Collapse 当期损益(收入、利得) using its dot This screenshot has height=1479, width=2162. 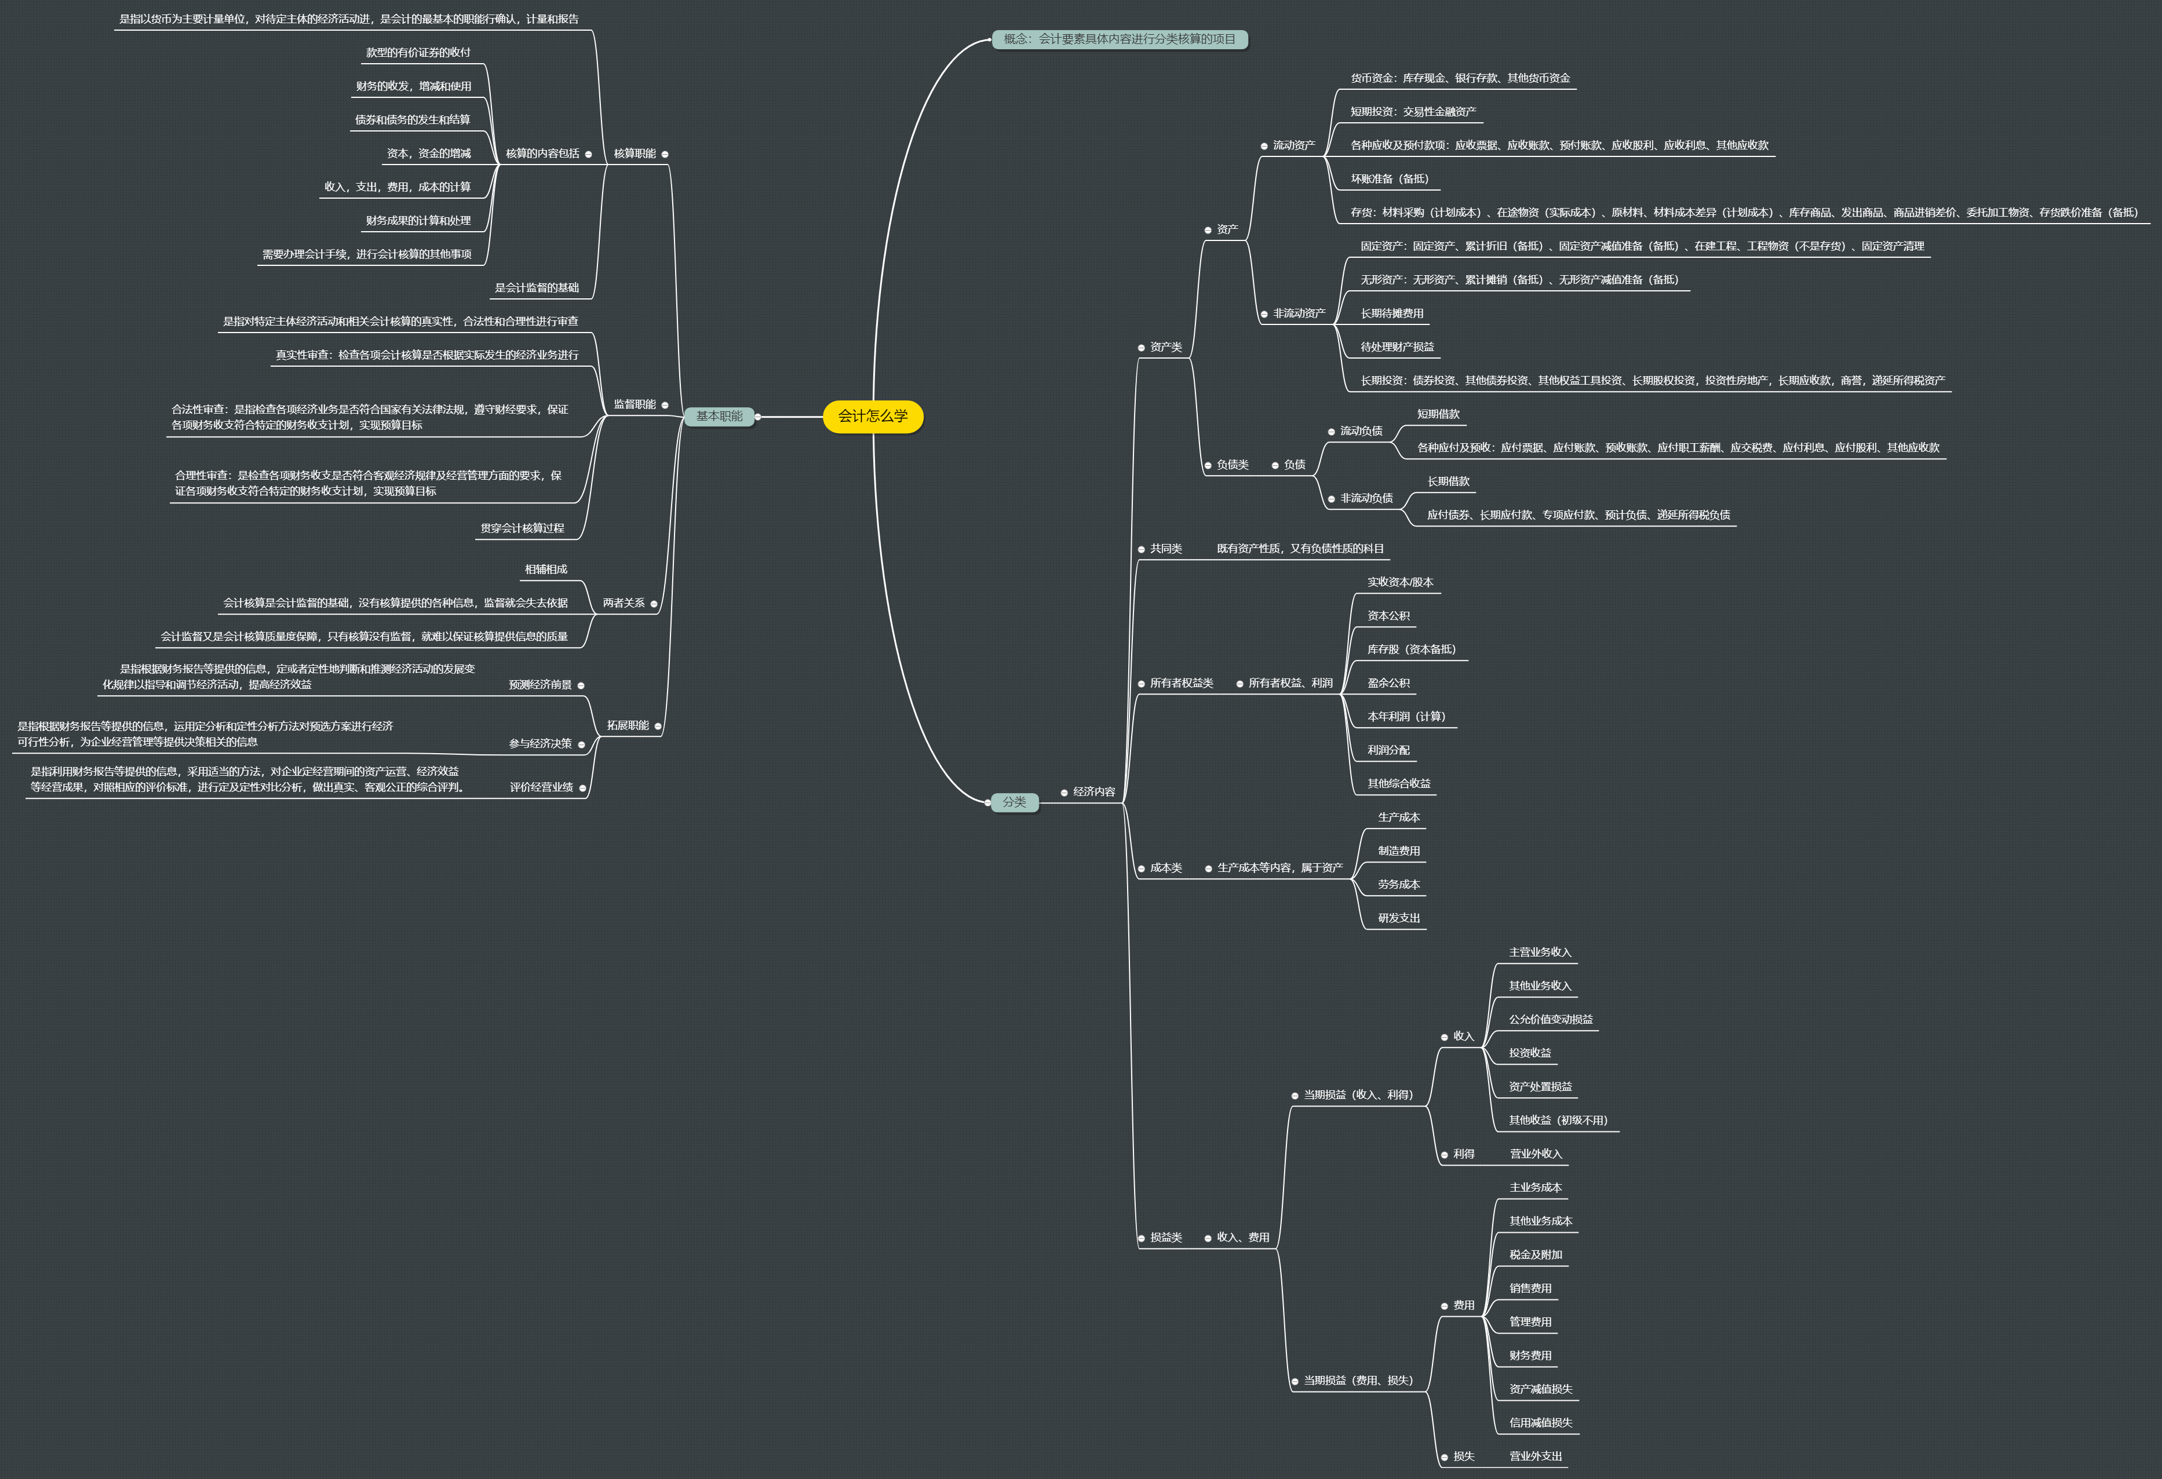click(1295, 1095)
